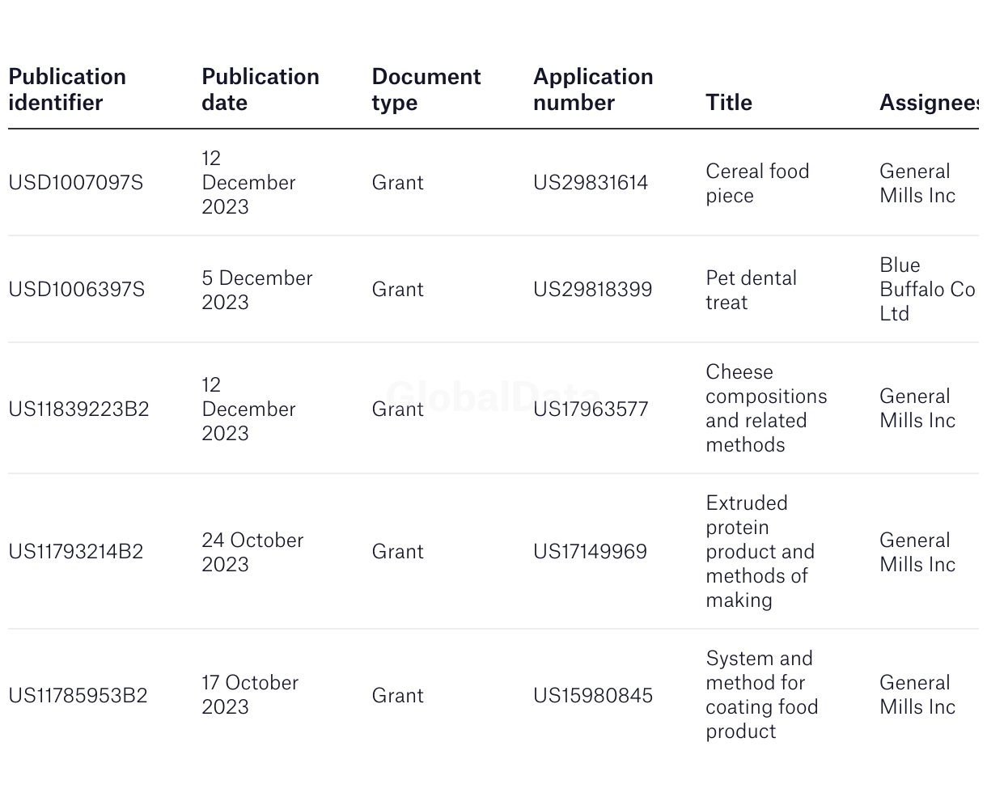Open publication USD1007097S
Screen dimensions: 987x793
(x=76, y=183)
